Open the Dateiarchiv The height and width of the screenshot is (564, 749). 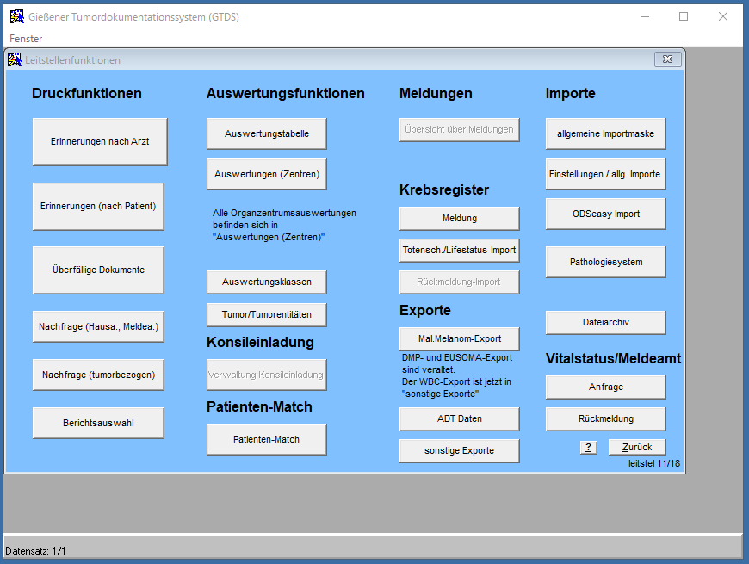click(x=605, y=322)
